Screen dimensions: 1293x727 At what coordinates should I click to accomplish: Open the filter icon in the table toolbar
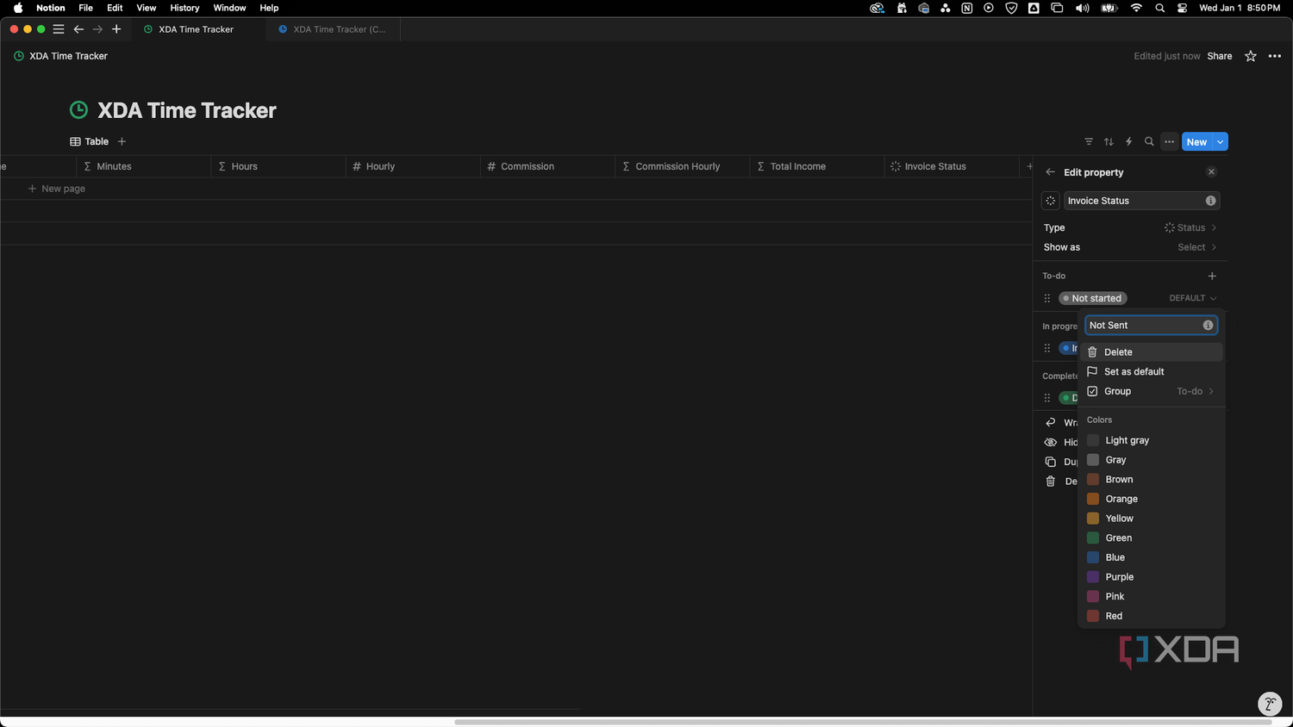pos(1089,142)
